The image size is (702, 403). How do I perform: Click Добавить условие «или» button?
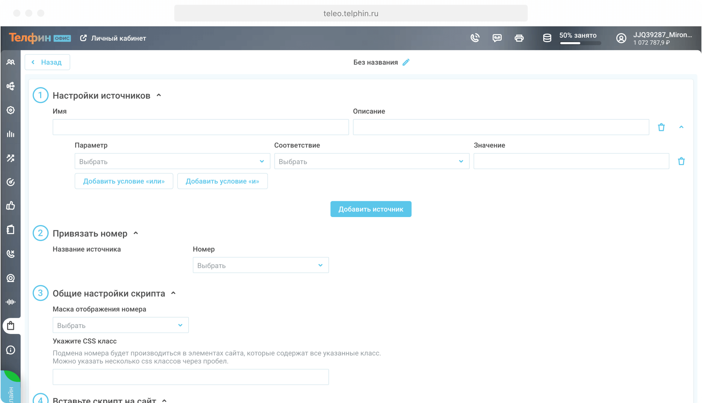(x=124, y=181)
